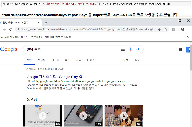Open the on-screen keyboard input tool
192x127 pixels.
click(123, 50)
